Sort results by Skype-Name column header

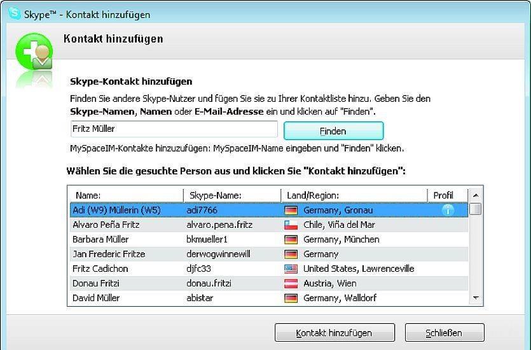[x=232, y=195]
